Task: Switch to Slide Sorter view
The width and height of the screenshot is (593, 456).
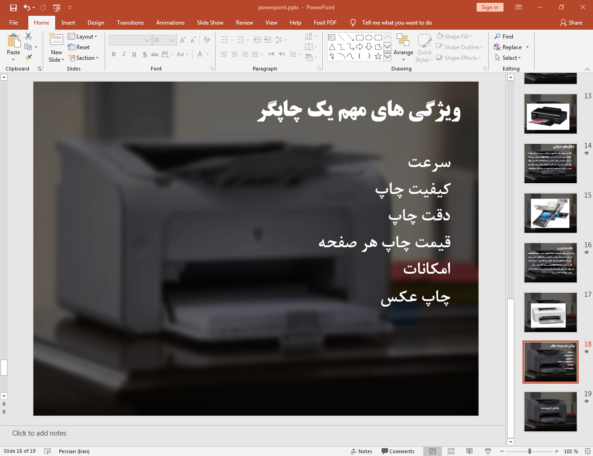Action: [x=451, y=451]
